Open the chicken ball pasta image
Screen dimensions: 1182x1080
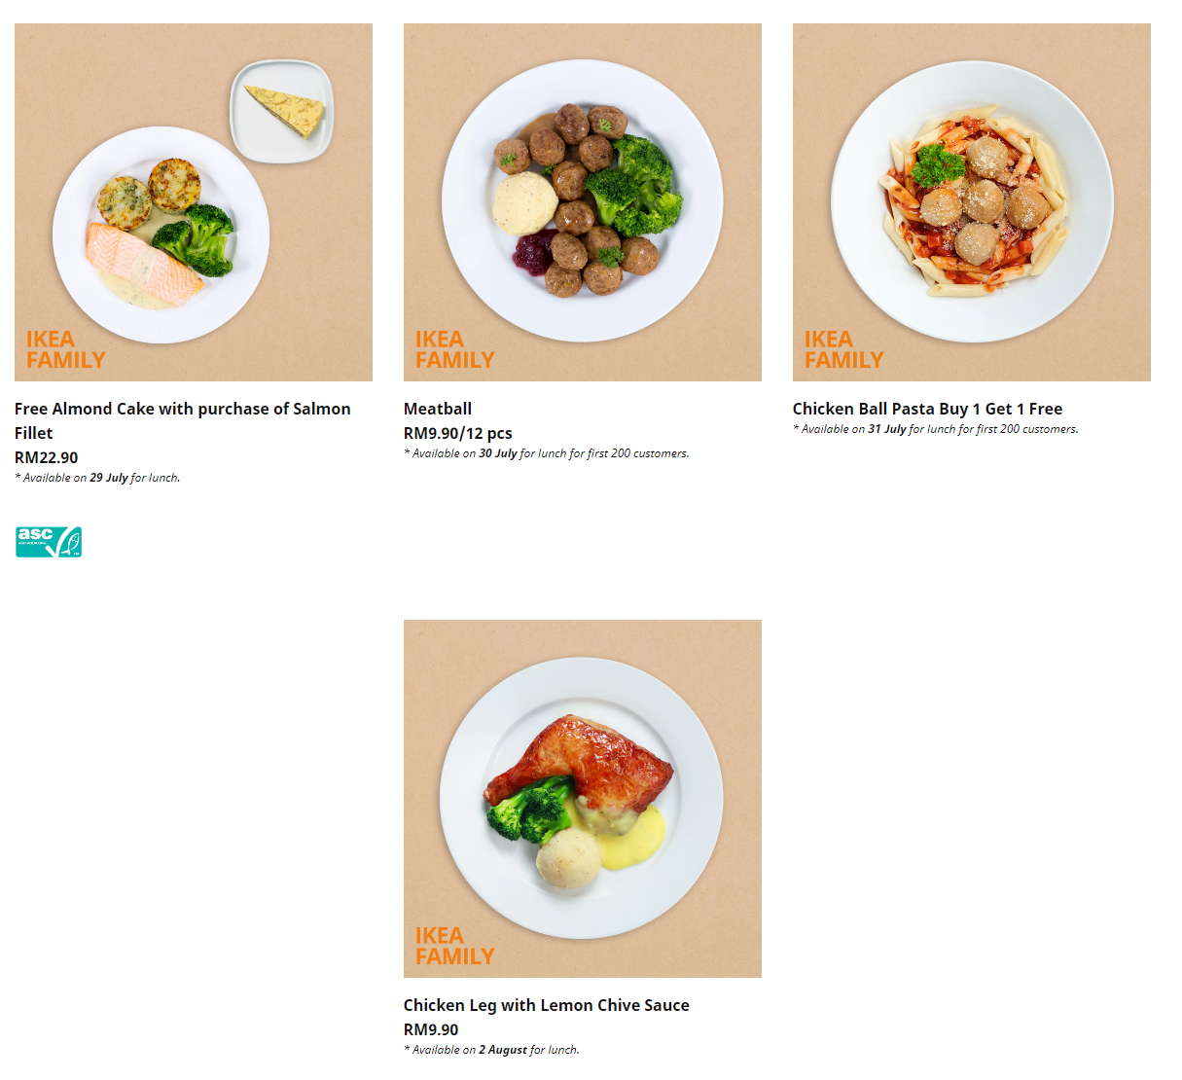coord(972,202)
